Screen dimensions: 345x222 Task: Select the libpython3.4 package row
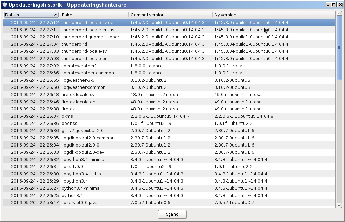coord(169,181)
